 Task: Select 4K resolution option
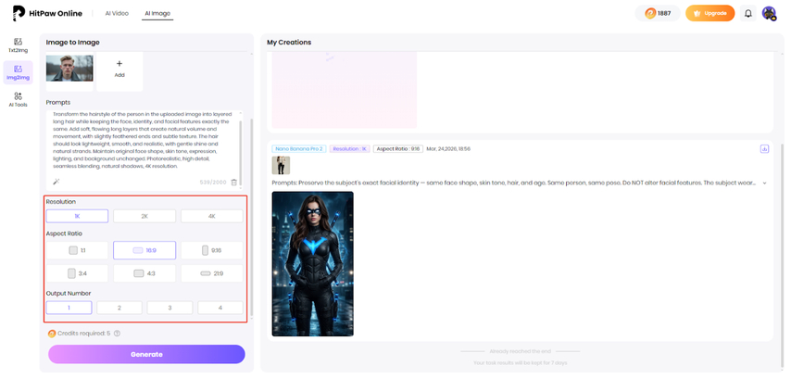tap(212, 216)
